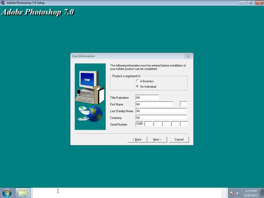Click the last serial number box
Viewport: 264px width, 198px height.
(184, 124)
